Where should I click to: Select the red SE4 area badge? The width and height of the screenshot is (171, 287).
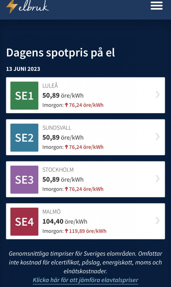click(x=24, y=222)
